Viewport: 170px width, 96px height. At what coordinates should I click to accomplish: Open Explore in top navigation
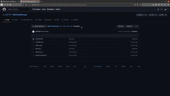click(x=58, y=9)
